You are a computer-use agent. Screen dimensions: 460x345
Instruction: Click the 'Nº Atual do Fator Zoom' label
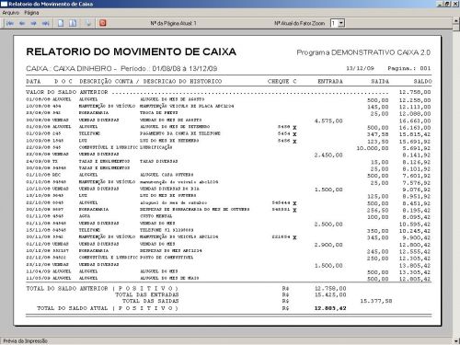click(299, 23)
